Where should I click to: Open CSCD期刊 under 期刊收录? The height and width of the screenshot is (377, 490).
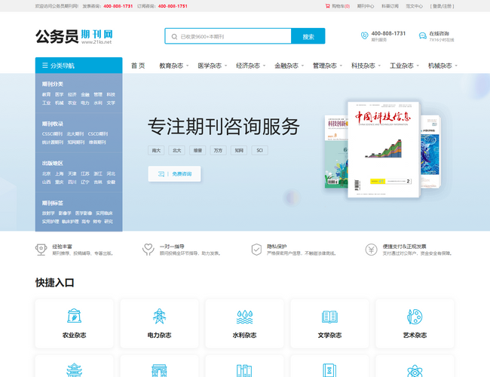pos(98,133)
